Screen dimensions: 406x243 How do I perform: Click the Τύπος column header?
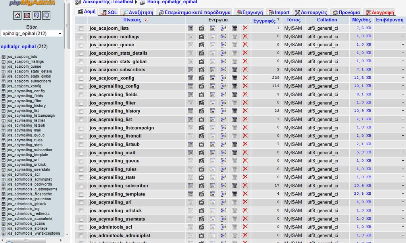click(x=293, y=20)
